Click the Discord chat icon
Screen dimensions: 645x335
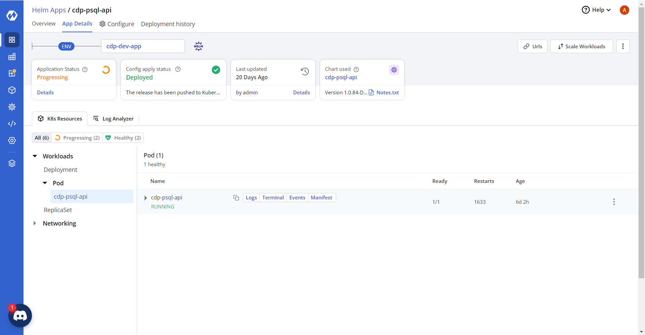[x=20, y=316]
